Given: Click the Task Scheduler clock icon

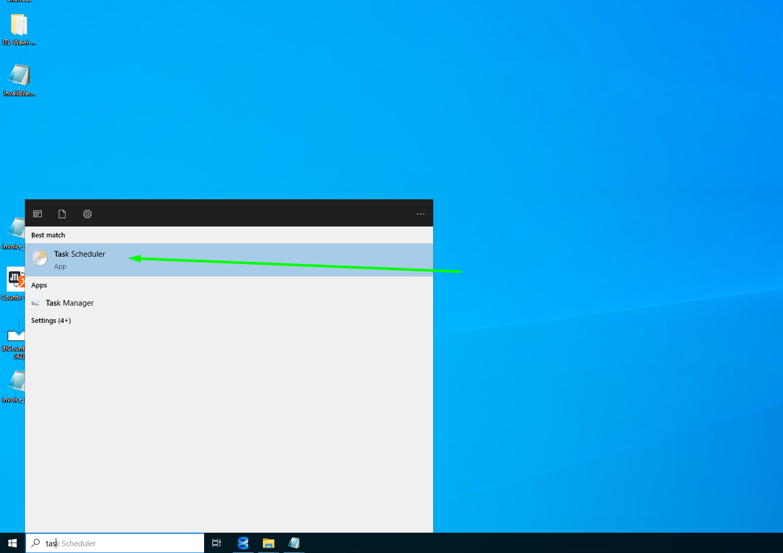Looking at the screenshot, I should pos(40,258).
